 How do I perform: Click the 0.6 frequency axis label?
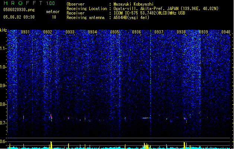point(3,142)
